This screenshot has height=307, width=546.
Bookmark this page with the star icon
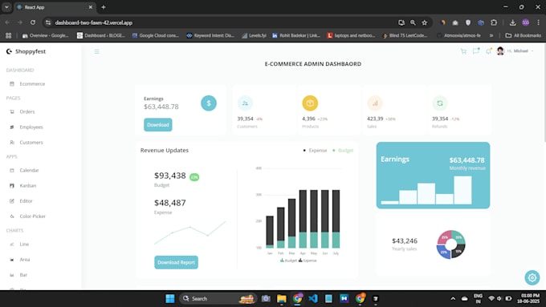pyautogui.click(x=425, y=22)
